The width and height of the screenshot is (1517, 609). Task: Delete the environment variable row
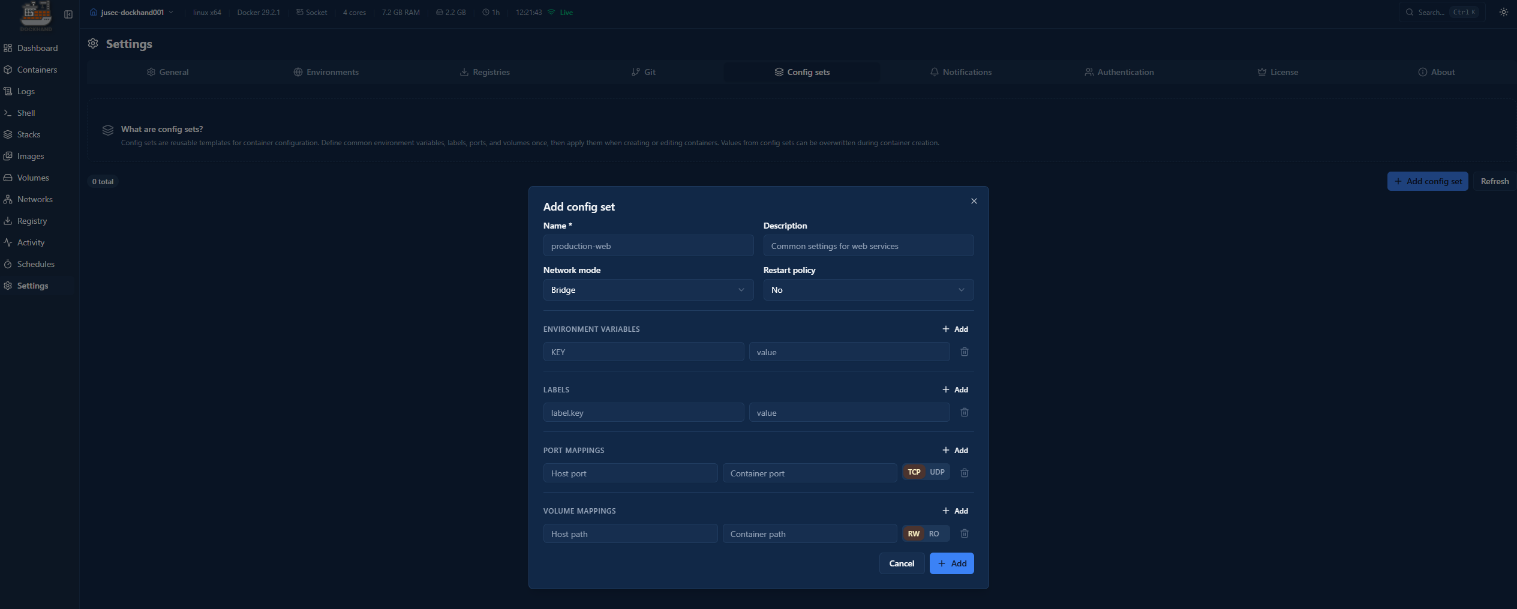[x=964, y=352]
